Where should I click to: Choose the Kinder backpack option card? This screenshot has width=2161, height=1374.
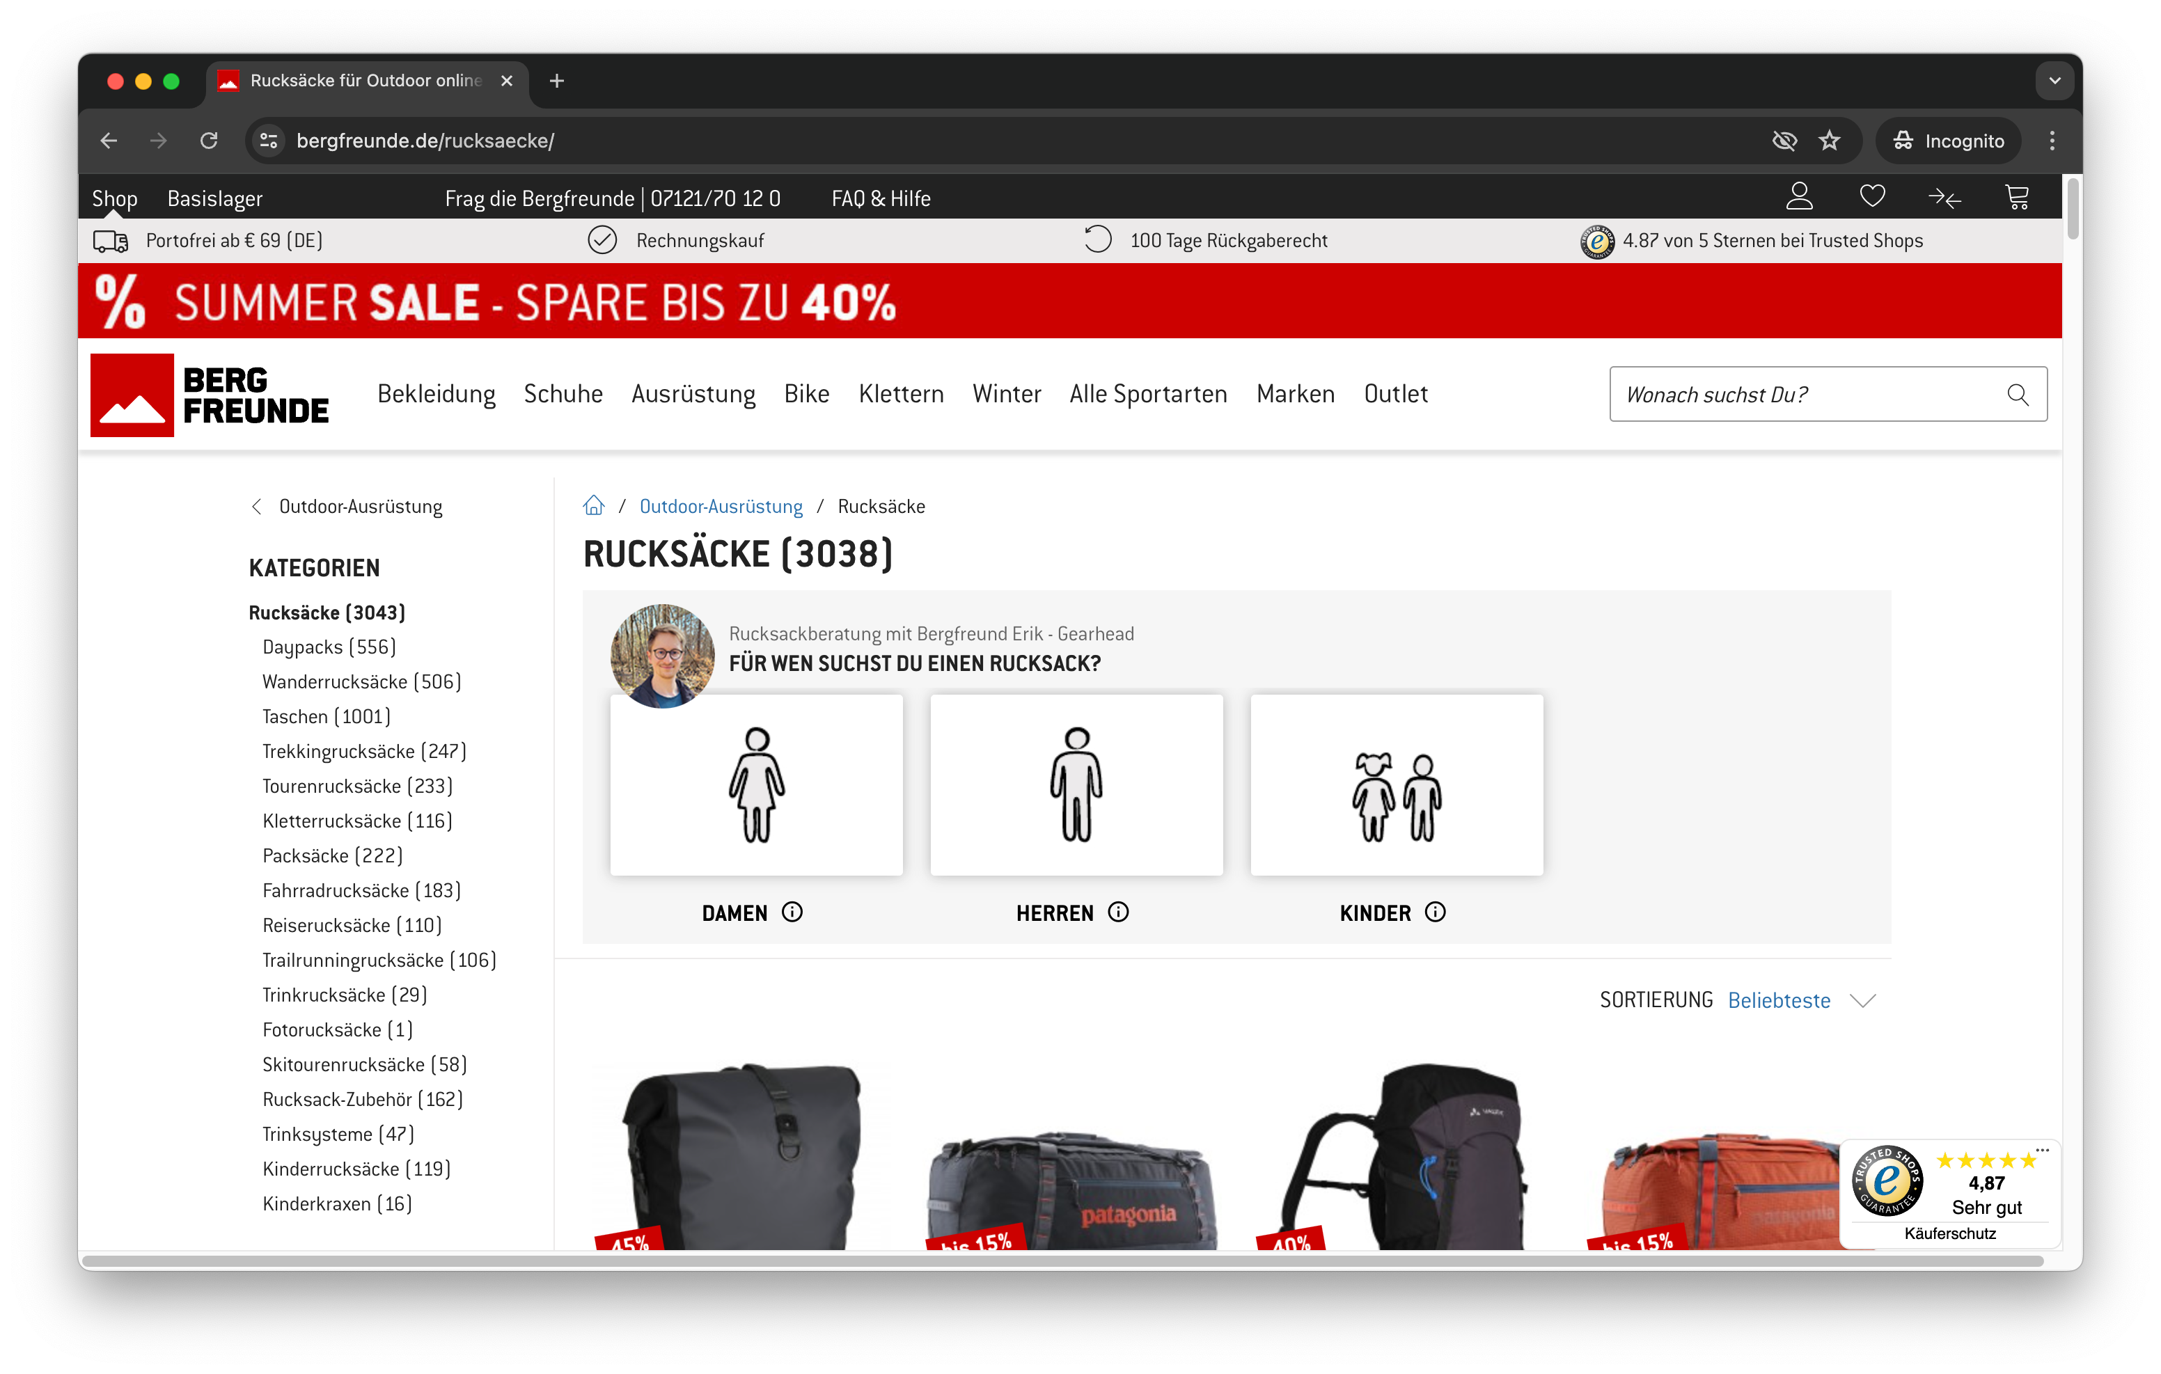pos(1397,784)
